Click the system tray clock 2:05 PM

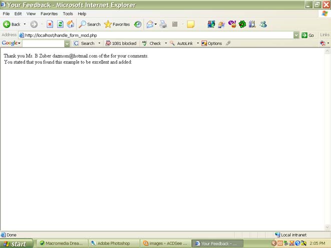click(x=317, y=243)
